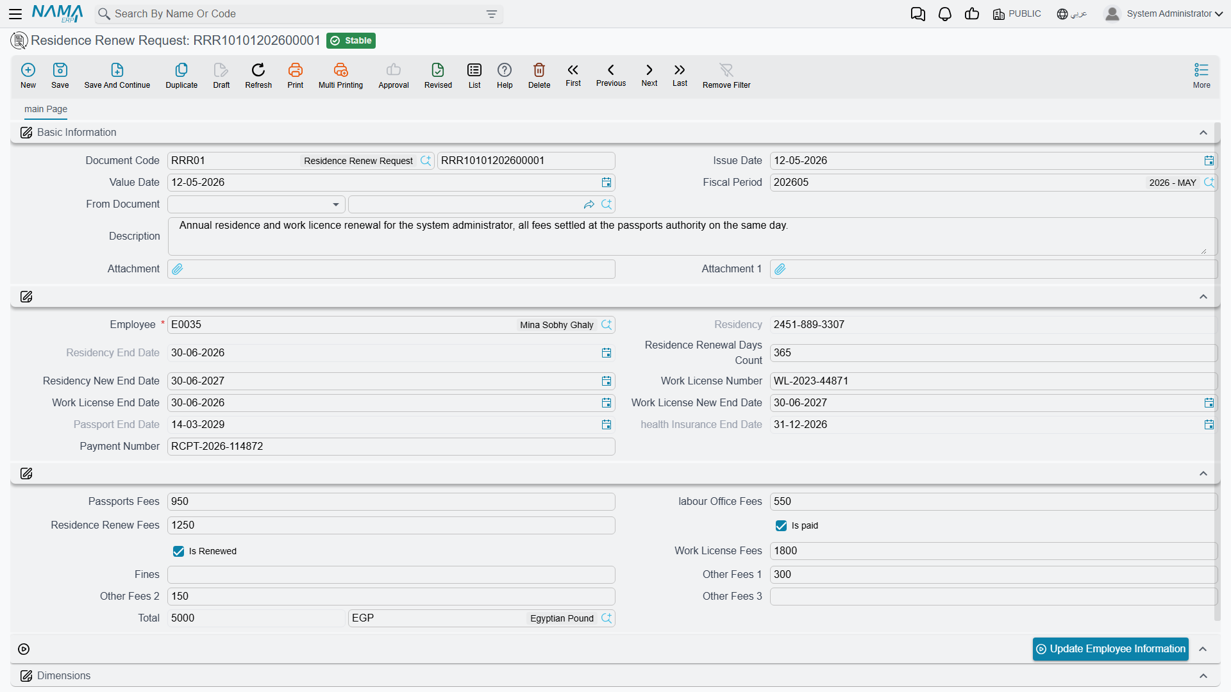Image resolution: width=1231 pixels, height=692 pixels.
Task: Click the Payment Number field
Action: (391, 447)
